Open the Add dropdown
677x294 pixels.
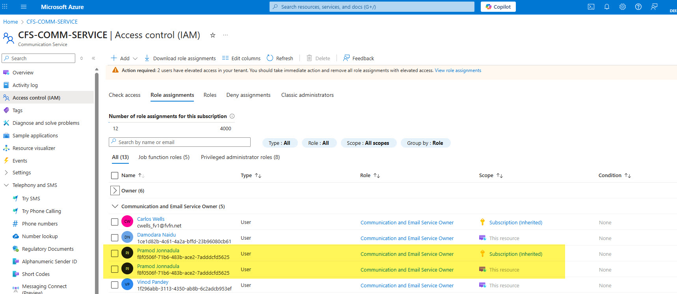point(124,58)
